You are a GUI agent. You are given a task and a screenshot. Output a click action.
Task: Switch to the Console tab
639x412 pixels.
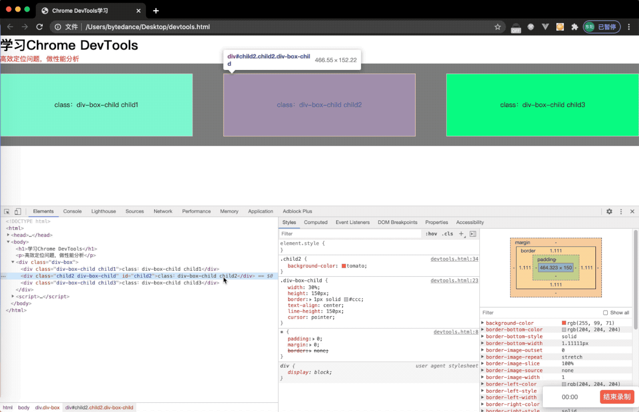tap(72, 212)
